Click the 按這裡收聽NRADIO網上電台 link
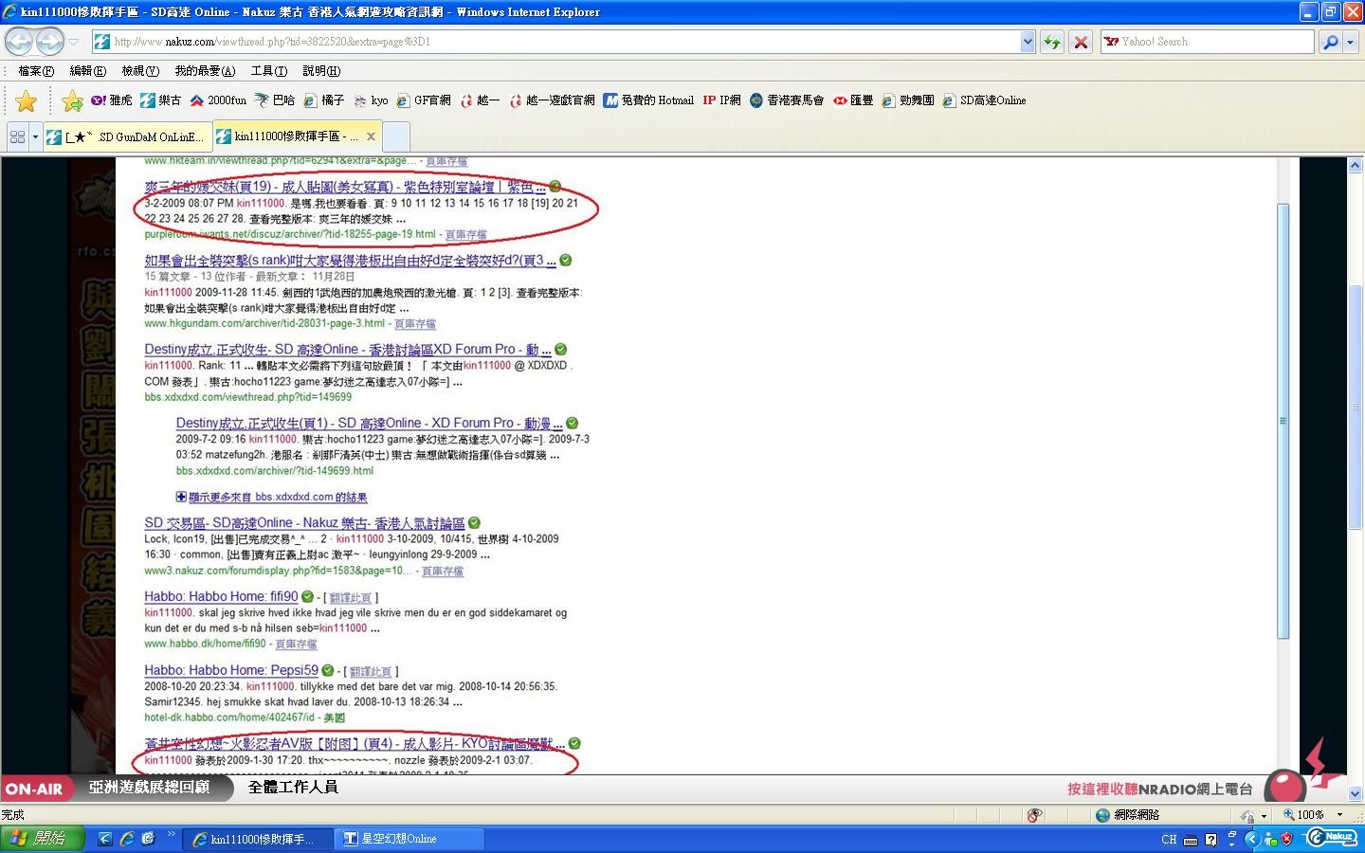1365x853 pixels. click(1159, 789)
